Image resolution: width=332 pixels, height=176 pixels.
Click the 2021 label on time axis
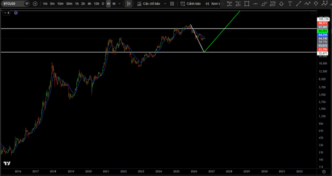(106, 171)
